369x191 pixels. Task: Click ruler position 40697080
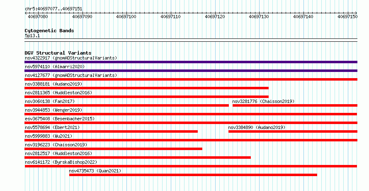tap(38, 17)
